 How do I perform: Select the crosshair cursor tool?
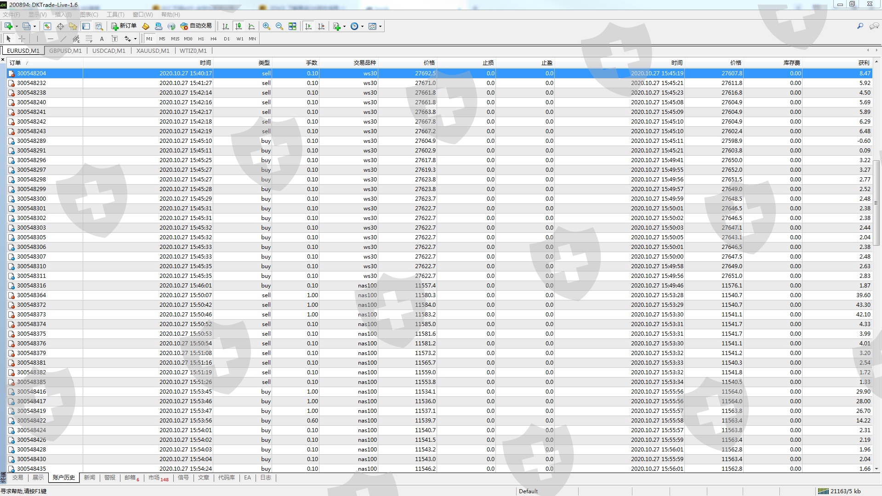(22, 39)
